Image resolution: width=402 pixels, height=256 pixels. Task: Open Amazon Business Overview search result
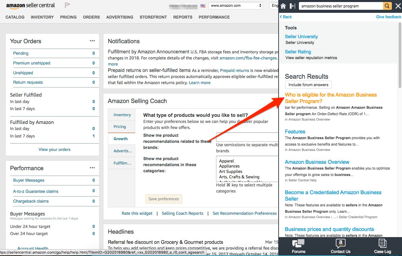click(317, 162)
